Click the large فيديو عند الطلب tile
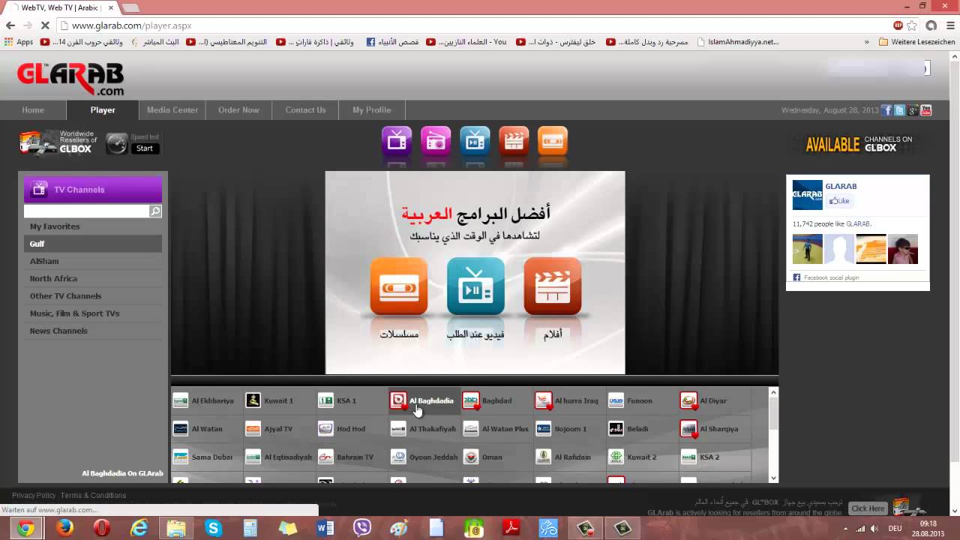The height and width of the screenshot is (540, 960). click(476, 286)
